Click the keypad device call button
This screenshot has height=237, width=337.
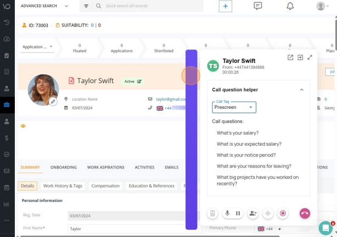point(213,213)
